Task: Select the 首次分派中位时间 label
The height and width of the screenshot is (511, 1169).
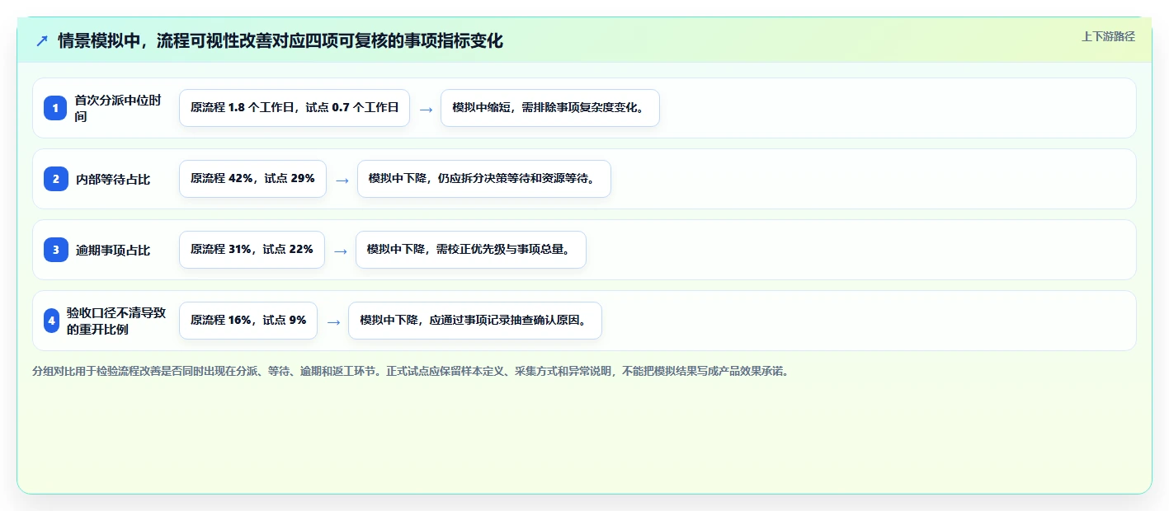Action: tap(119, 108)
